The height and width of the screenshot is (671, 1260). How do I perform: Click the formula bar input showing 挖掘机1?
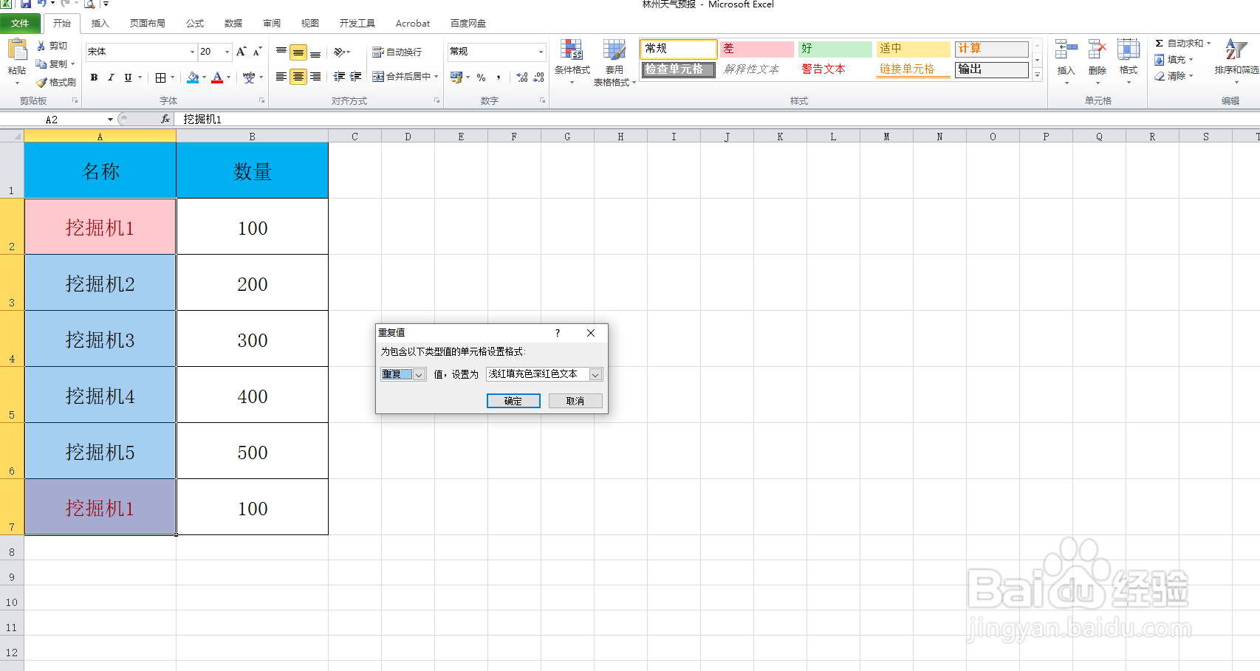pos(716,119)
